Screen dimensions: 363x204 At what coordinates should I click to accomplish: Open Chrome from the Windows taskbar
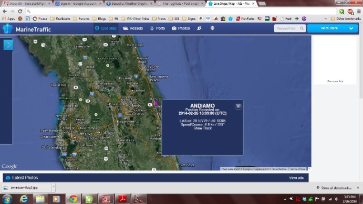click(x=73, y=199)
